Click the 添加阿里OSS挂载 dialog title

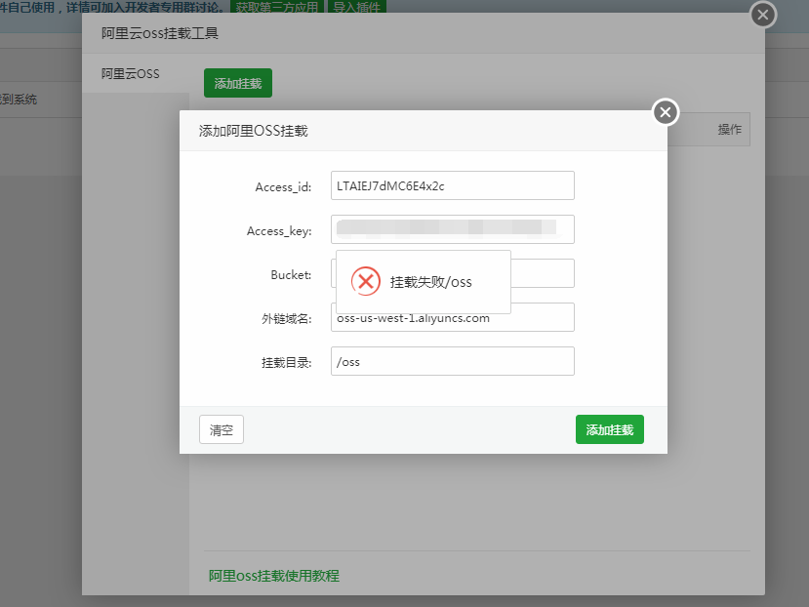tap(254, 131)
